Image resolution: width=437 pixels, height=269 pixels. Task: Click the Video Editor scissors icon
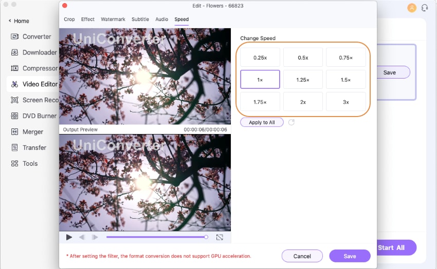tap(14, 84)
